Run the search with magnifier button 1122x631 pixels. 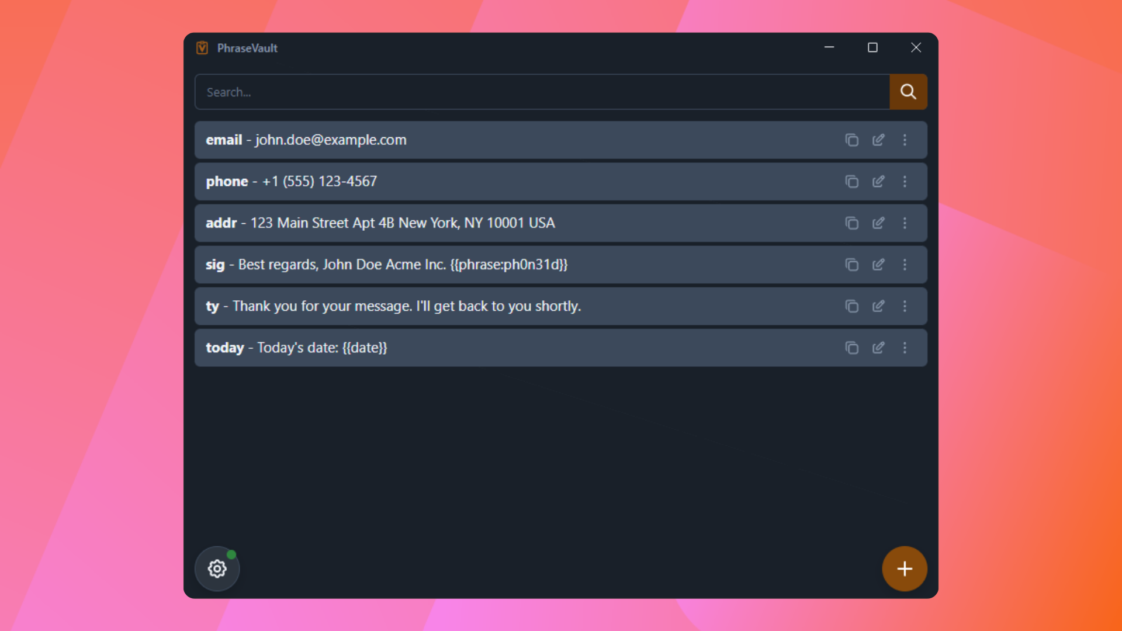pyautogui.click(x=908, y=92)
